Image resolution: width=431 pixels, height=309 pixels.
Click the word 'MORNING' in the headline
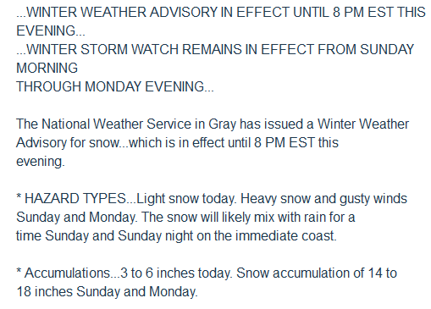tap(47, 69)
